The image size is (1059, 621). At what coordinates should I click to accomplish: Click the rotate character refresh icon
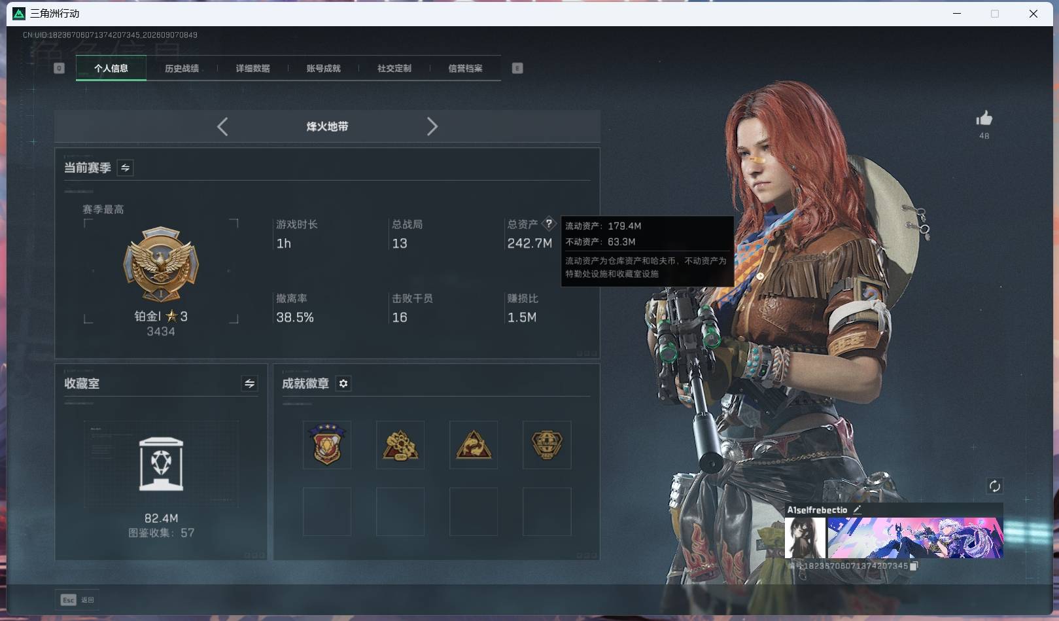(995, 486)
